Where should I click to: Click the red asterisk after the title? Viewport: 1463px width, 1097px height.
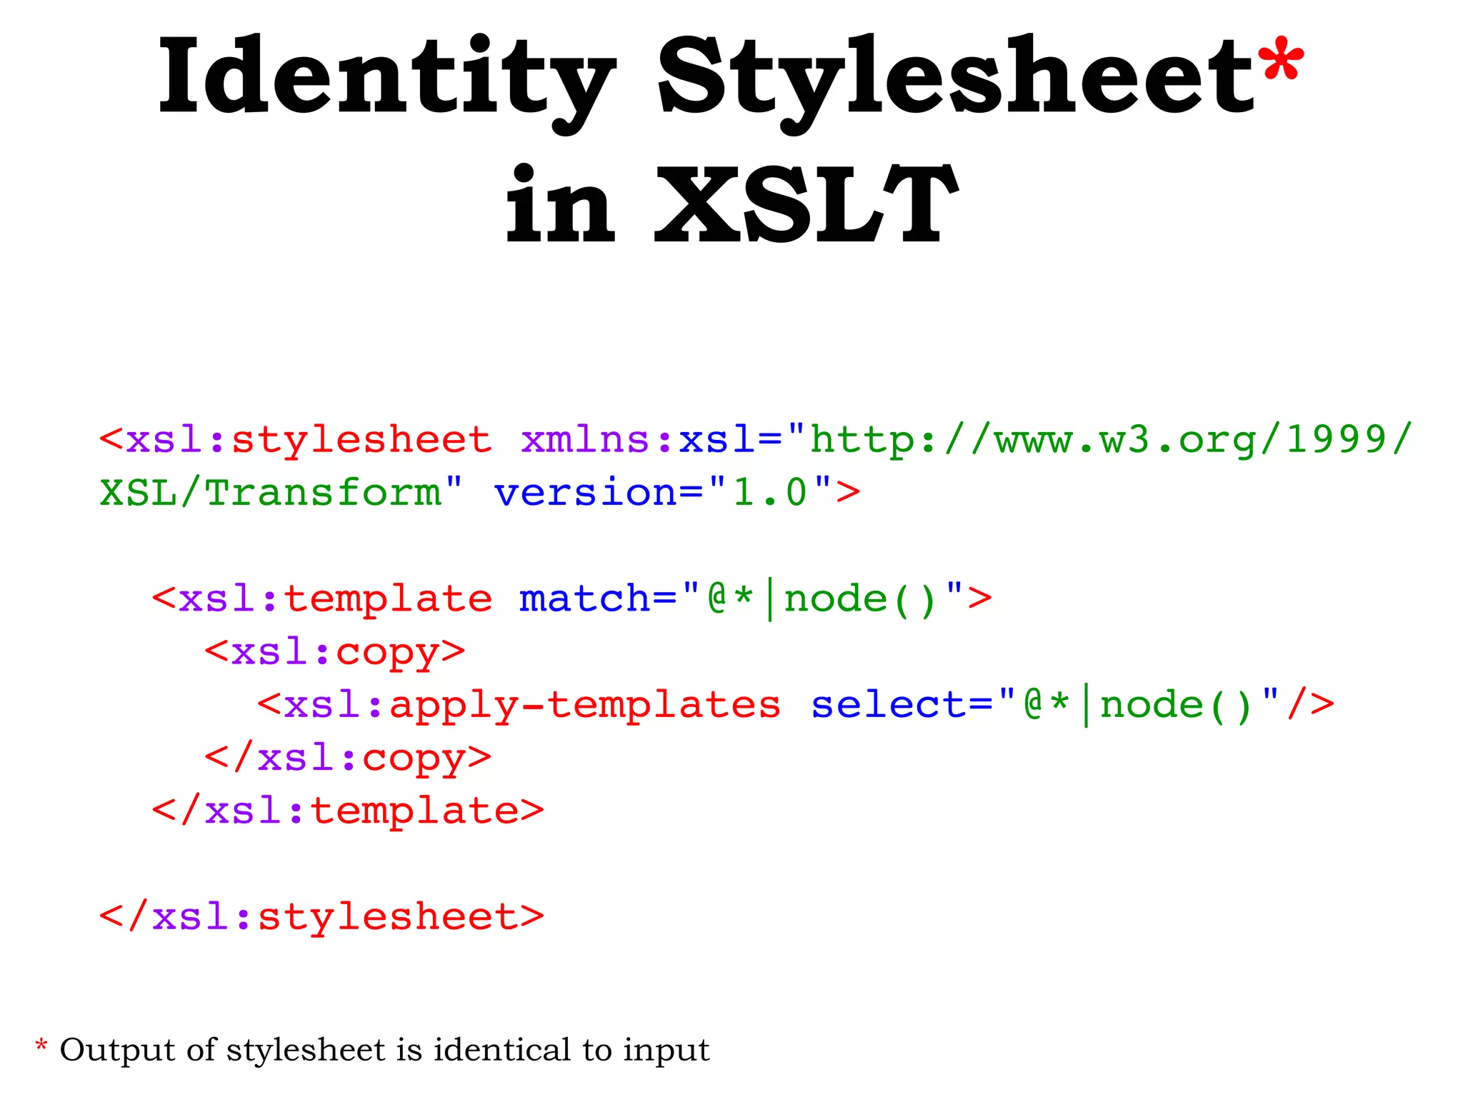tap(1280, 59)
